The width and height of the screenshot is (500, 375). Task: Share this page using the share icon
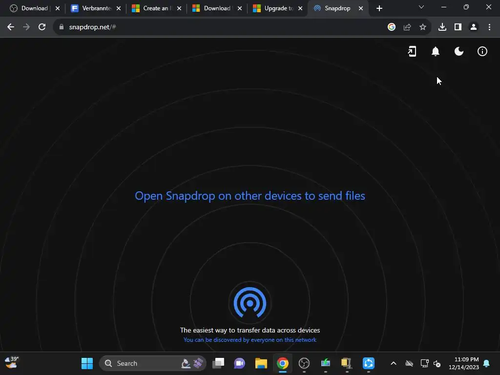407,27
